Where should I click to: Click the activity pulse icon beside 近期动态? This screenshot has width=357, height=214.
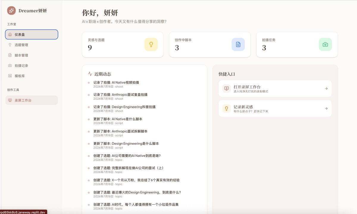tap(90, 74)
